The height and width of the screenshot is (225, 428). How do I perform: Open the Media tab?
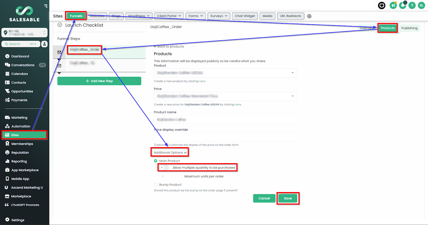click(x=267, y=16)
